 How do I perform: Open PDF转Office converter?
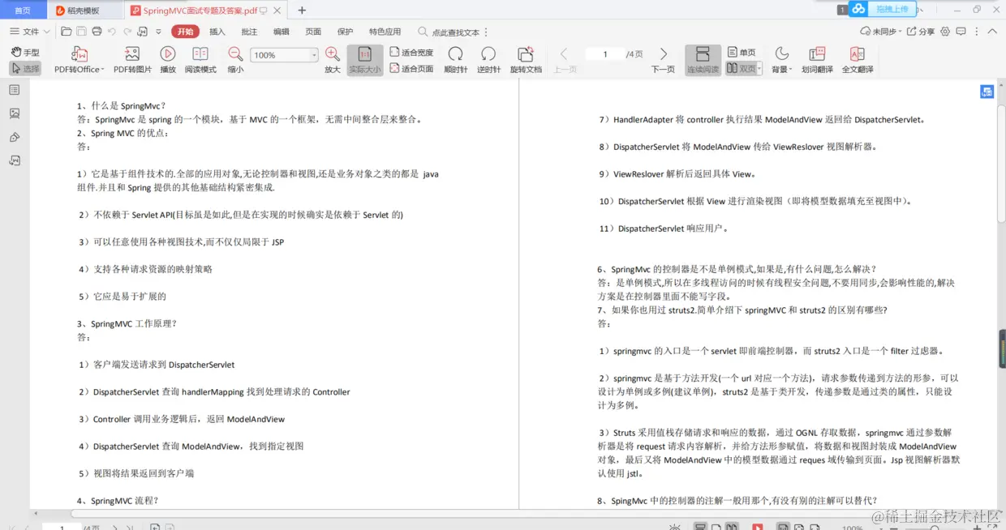(80, 59)
